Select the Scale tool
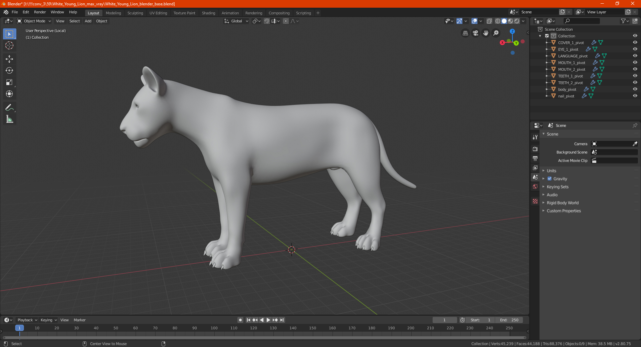This screenshot has height=347, width=641. [9, 82]
